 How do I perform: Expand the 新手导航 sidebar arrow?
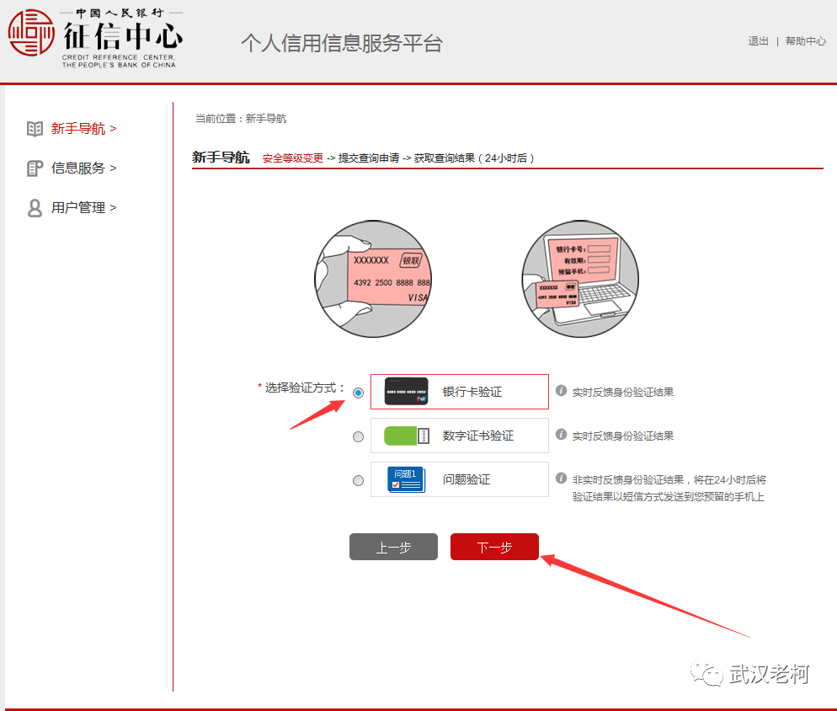click(113, 129)
